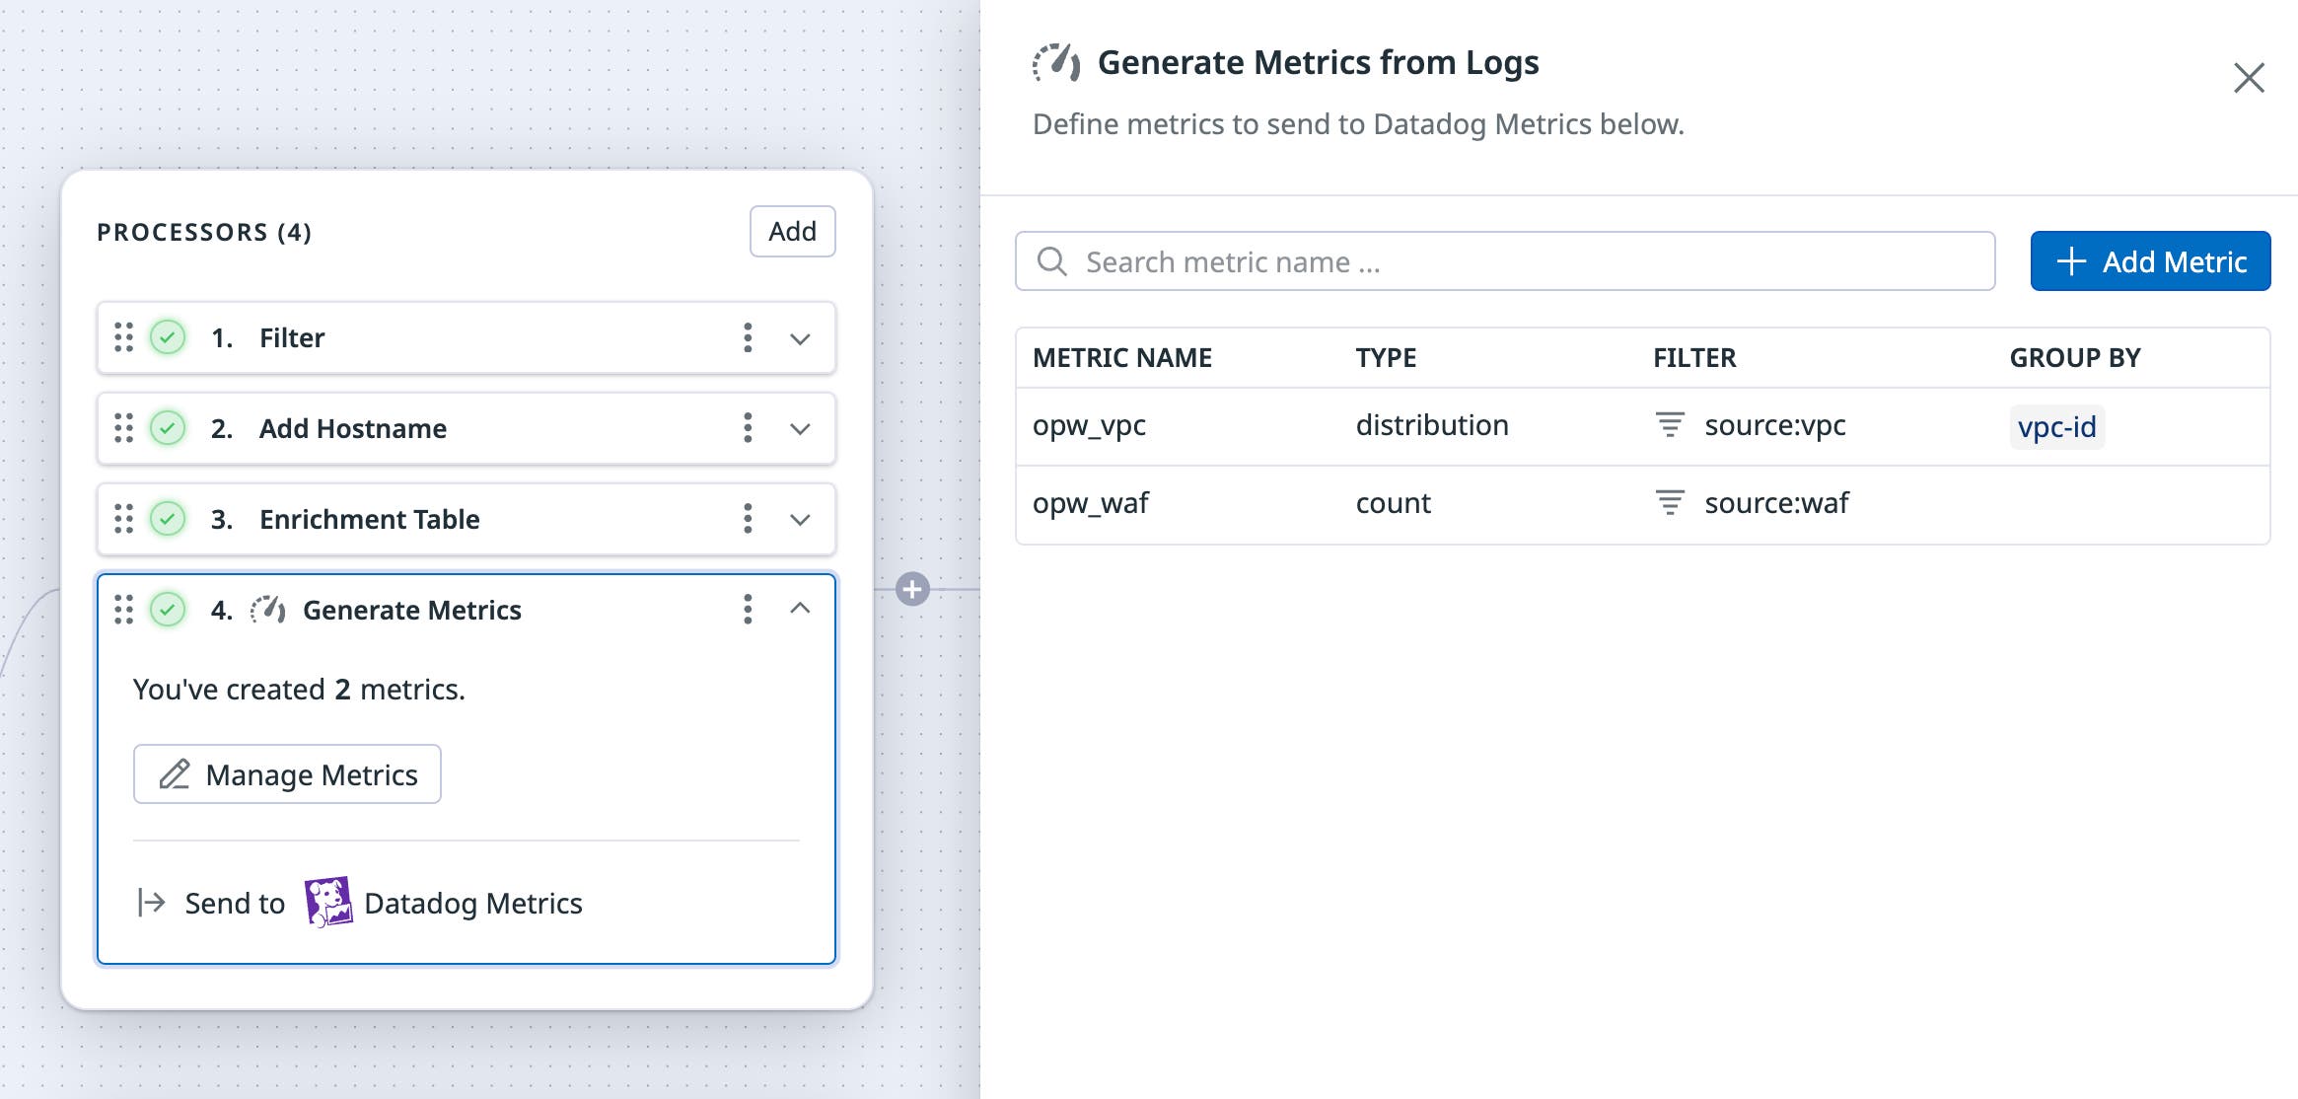Click the drag handle on the Filter processor
Viewport: 2298px width, 1099px height.
tap(123, 337)
